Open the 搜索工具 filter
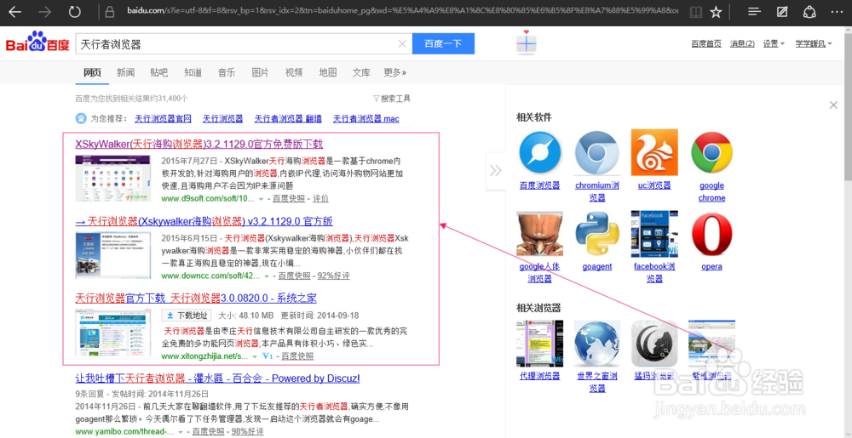The width and height of the screenshot is (852, 438). tap(391, 99)
